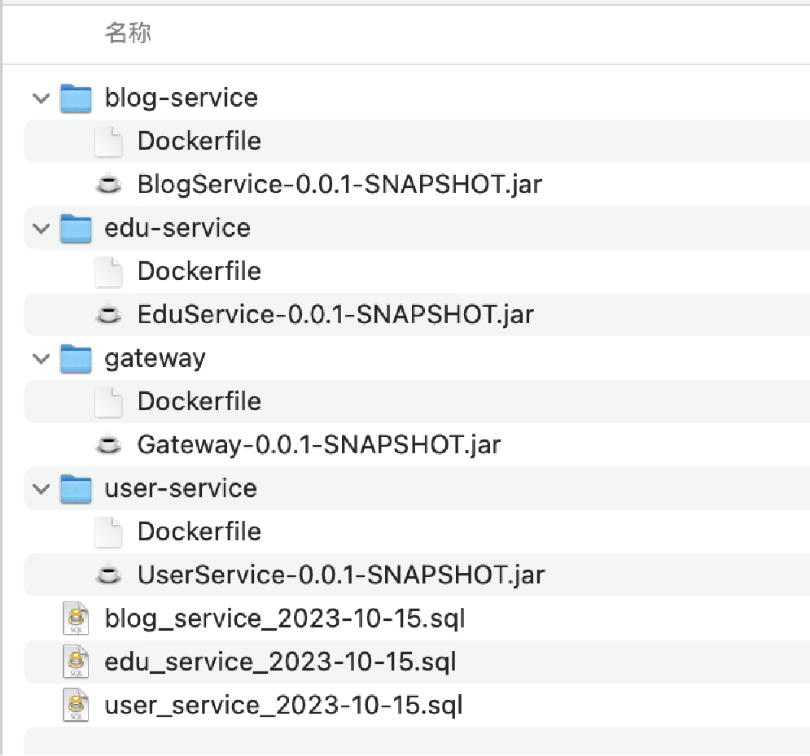Collapse the gateway folder chevron
810x756 pixels.
pos(40,359)
